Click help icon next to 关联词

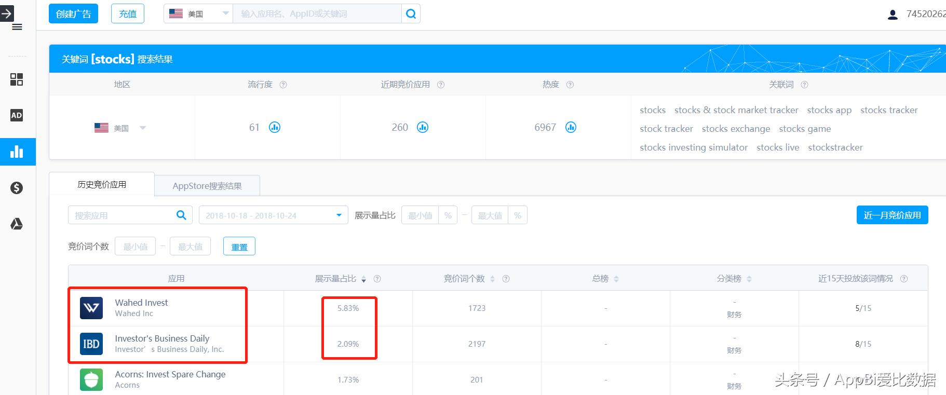tap(804, 85)
